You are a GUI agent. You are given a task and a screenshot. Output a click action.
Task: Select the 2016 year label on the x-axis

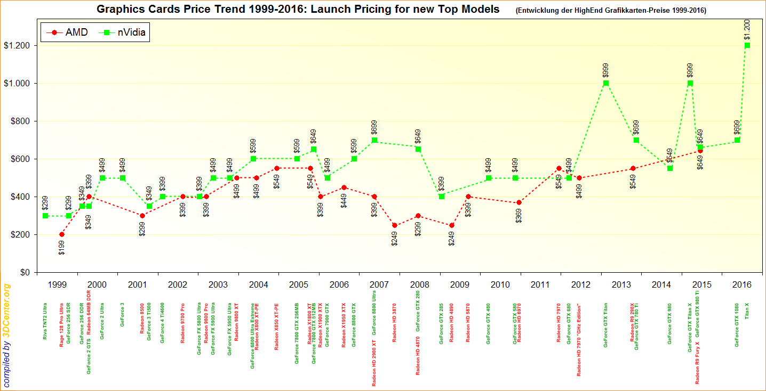tap(741, 284)
